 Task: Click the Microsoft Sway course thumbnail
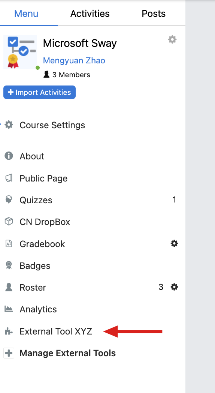tap(20, 52)
